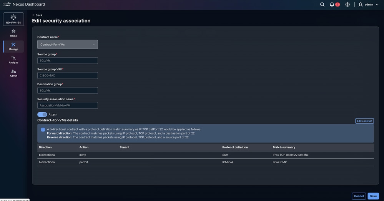Sort by Direction column header

(x=45, y=147)
